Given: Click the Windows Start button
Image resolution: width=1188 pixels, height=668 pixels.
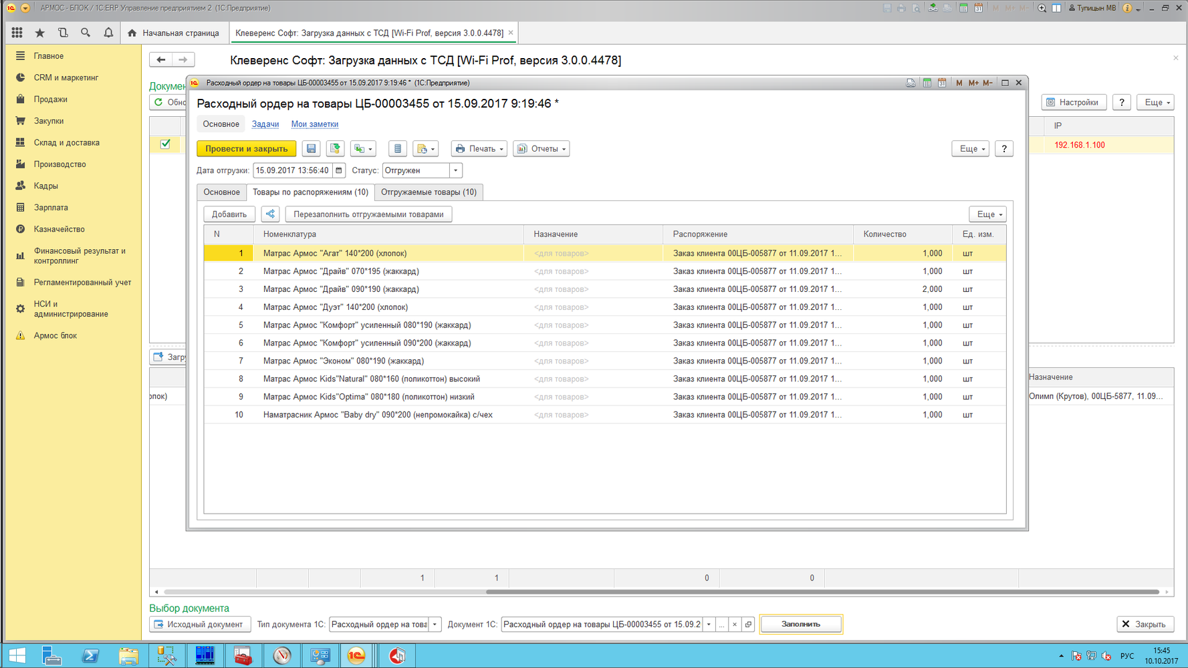Looking at the screenshot, I should coord(17,656).
